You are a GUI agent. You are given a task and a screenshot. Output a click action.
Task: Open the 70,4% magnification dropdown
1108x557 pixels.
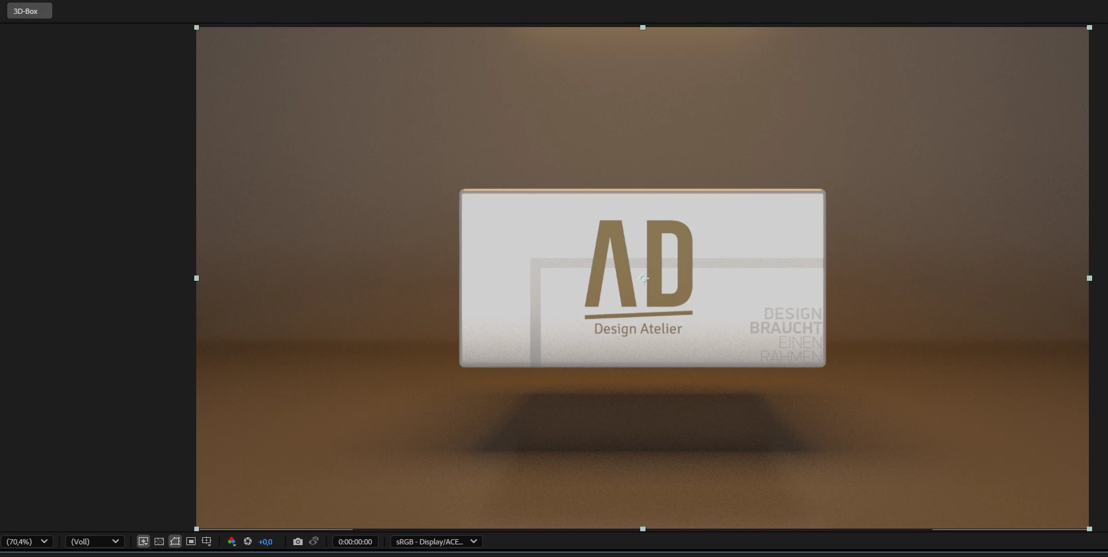[27, 541]
